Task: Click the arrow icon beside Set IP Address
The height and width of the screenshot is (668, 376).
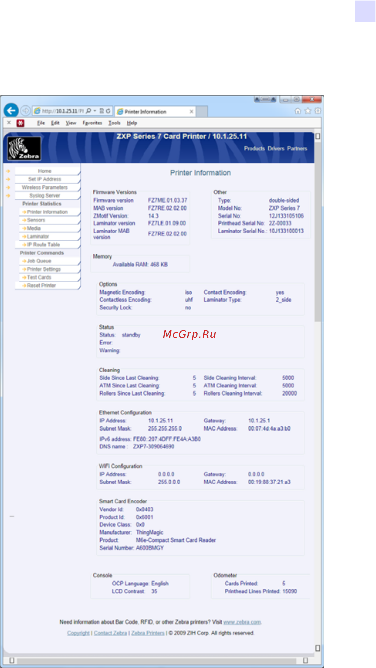Action: pyautogui.click(x=8, y=179)
